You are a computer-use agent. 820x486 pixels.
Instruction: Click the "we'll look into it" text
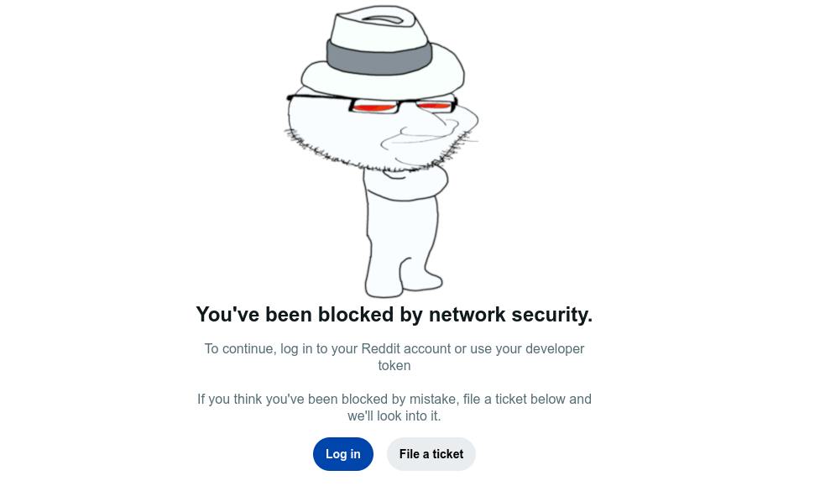click(394, 415)
